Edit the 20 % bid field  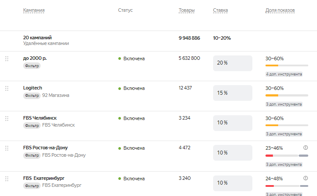(x=232, y=63)
